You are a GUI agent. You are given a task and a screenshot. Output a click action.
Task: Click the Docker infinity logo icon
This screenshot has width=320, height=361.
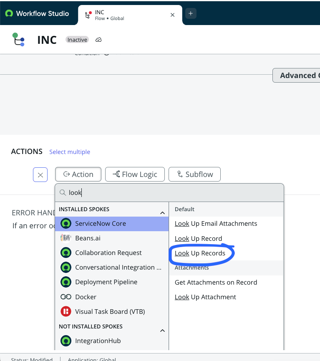(66, 297)
